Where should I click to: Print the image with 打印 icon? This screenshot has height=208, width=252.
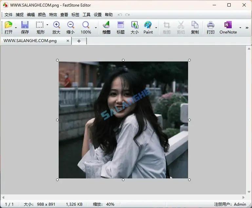(x=210, y=28)
